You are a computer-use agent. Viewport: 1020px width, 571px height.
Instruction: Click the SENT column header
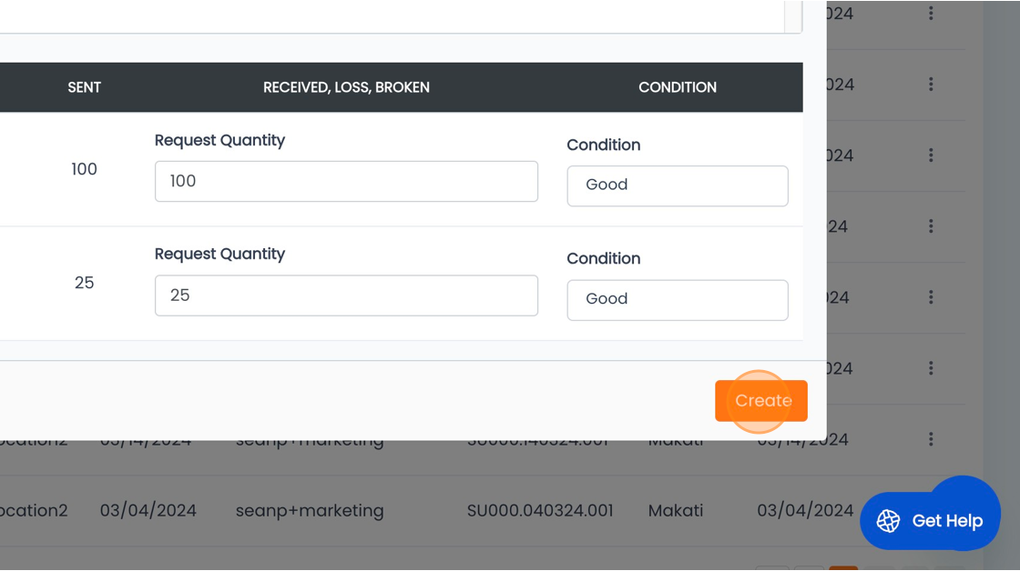84,87
